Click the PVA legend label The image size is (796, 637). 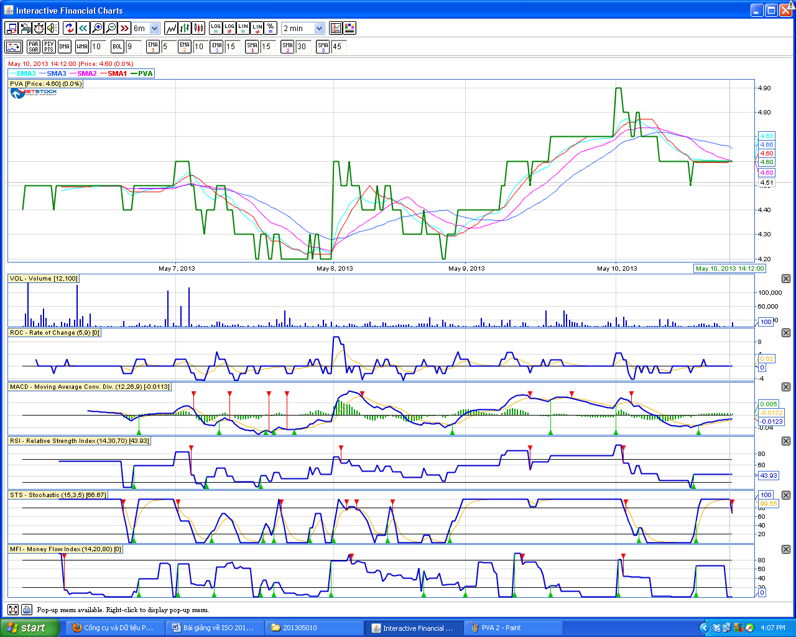[146, 73]
